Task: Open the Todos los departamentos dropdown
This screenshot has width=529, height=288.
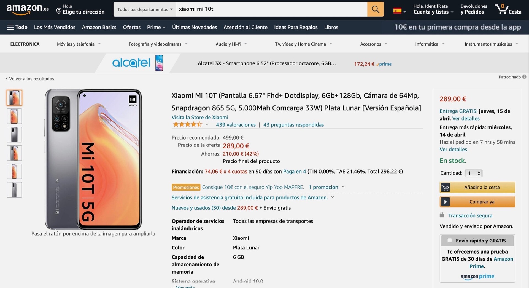Action: (x=145, y=9)
